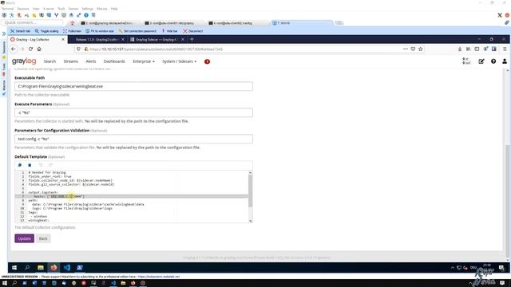Image resolution: width=511 pixels, height=287 pixels.
Task: Switch to root@graylog session tab
Action: 107,23
